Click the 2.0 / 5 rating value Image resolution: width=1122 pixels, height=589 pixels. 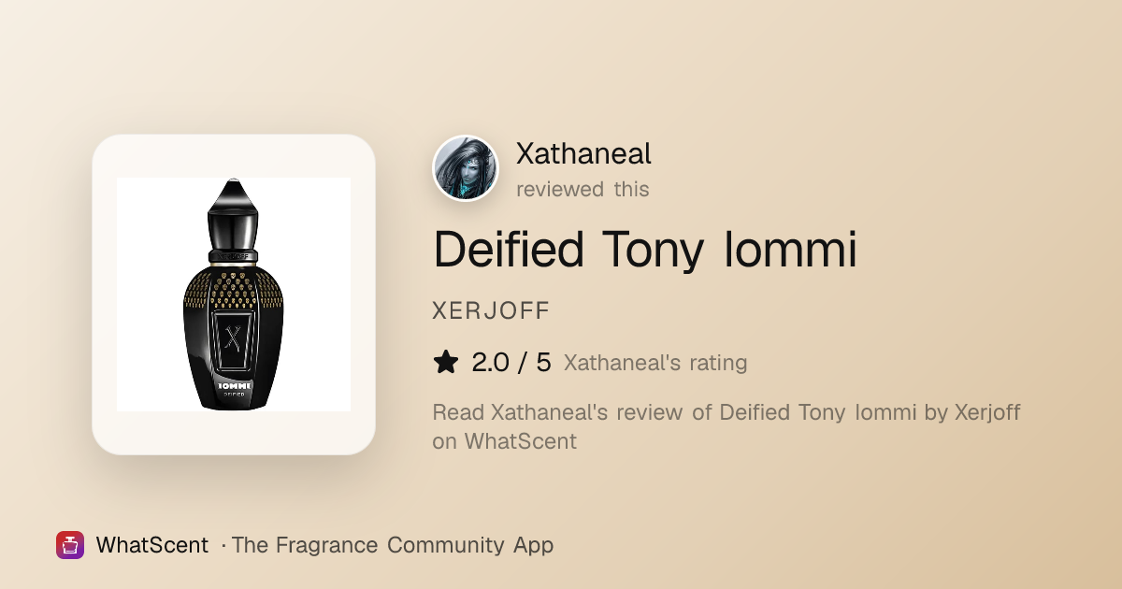click(511, 363)
